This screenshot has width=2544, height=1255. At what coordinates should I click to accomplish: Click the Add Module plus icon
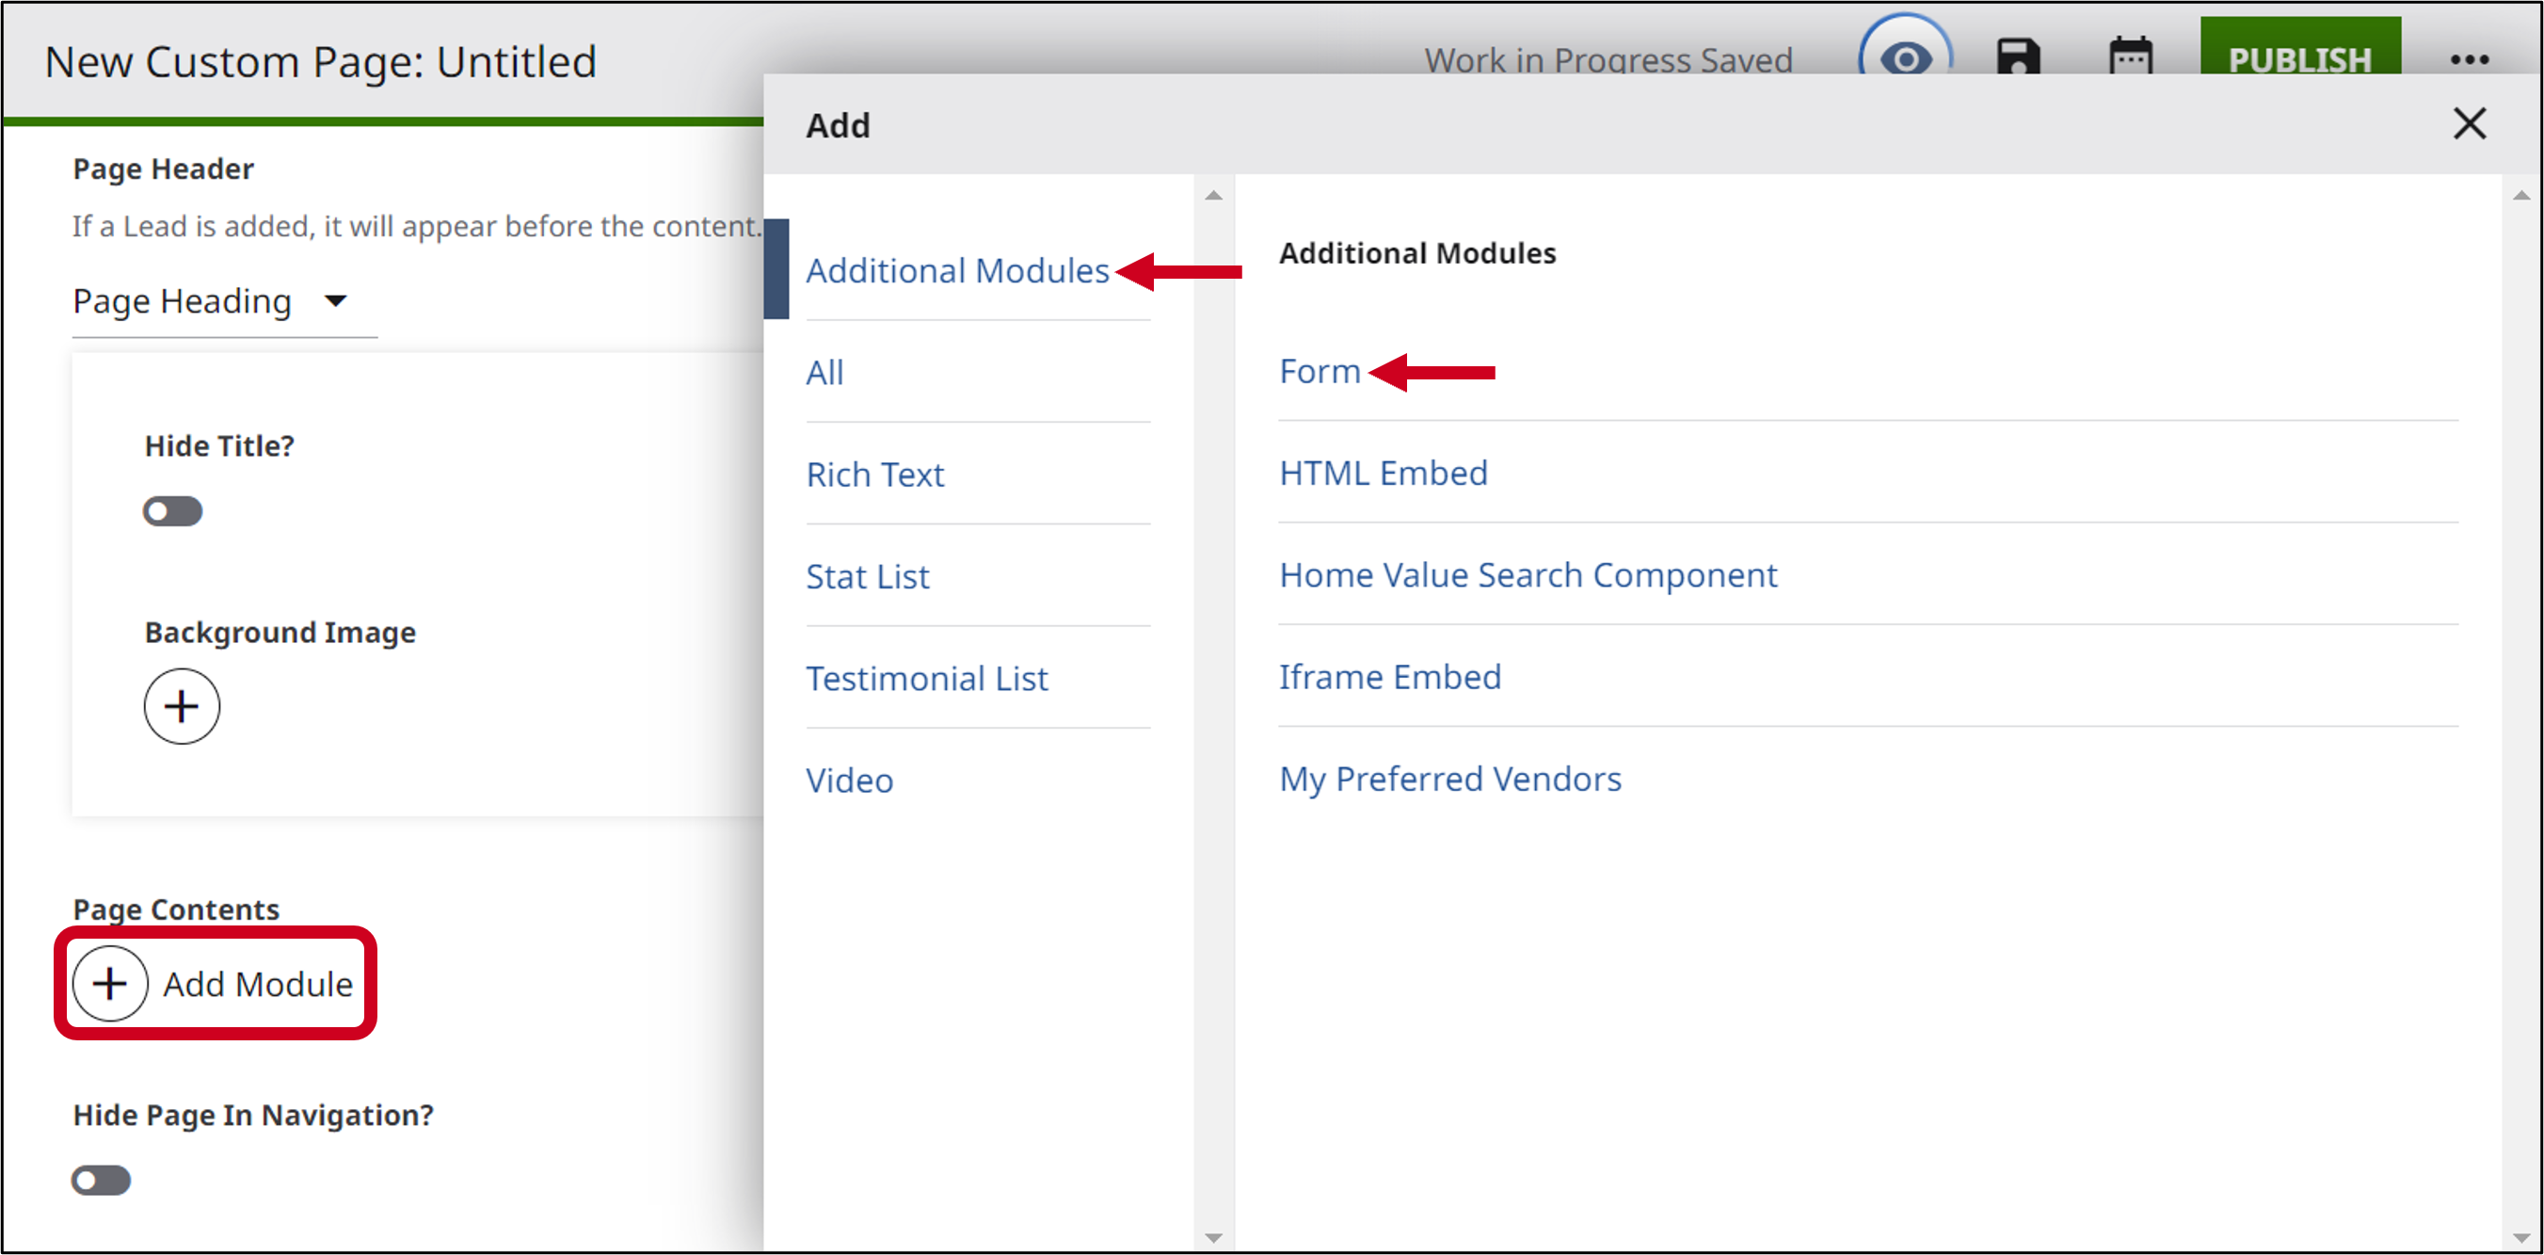pyautogui.click(x=111, y=983)
